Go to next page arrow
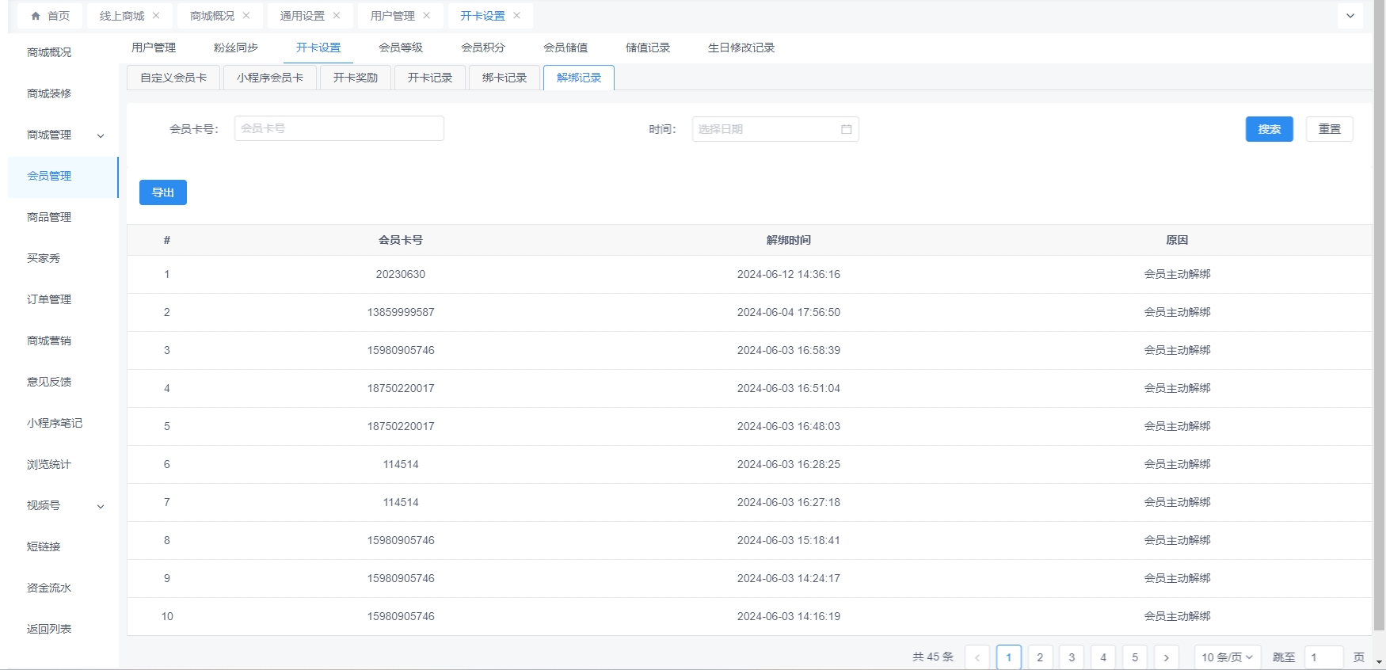The height and width of the screenshot is (670, 1386). pyautogui.click(x=1166, y=657)
